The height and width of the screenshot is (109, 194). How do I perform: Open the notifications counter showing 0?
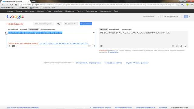click(x=158, y=16)
